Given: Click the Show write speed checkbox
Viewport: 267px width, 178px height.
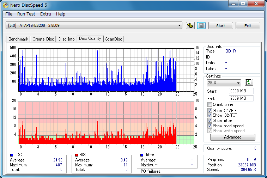Looking at the screenshot, I should [x=210, y=131].
